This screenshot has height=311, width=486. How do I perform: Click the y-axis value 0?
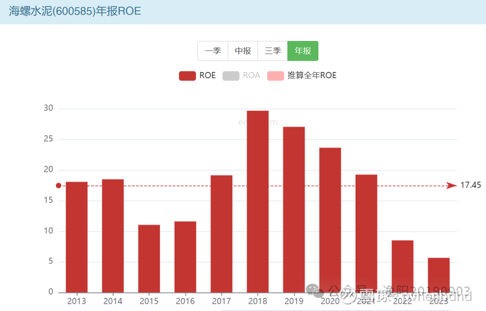(50, 292)
